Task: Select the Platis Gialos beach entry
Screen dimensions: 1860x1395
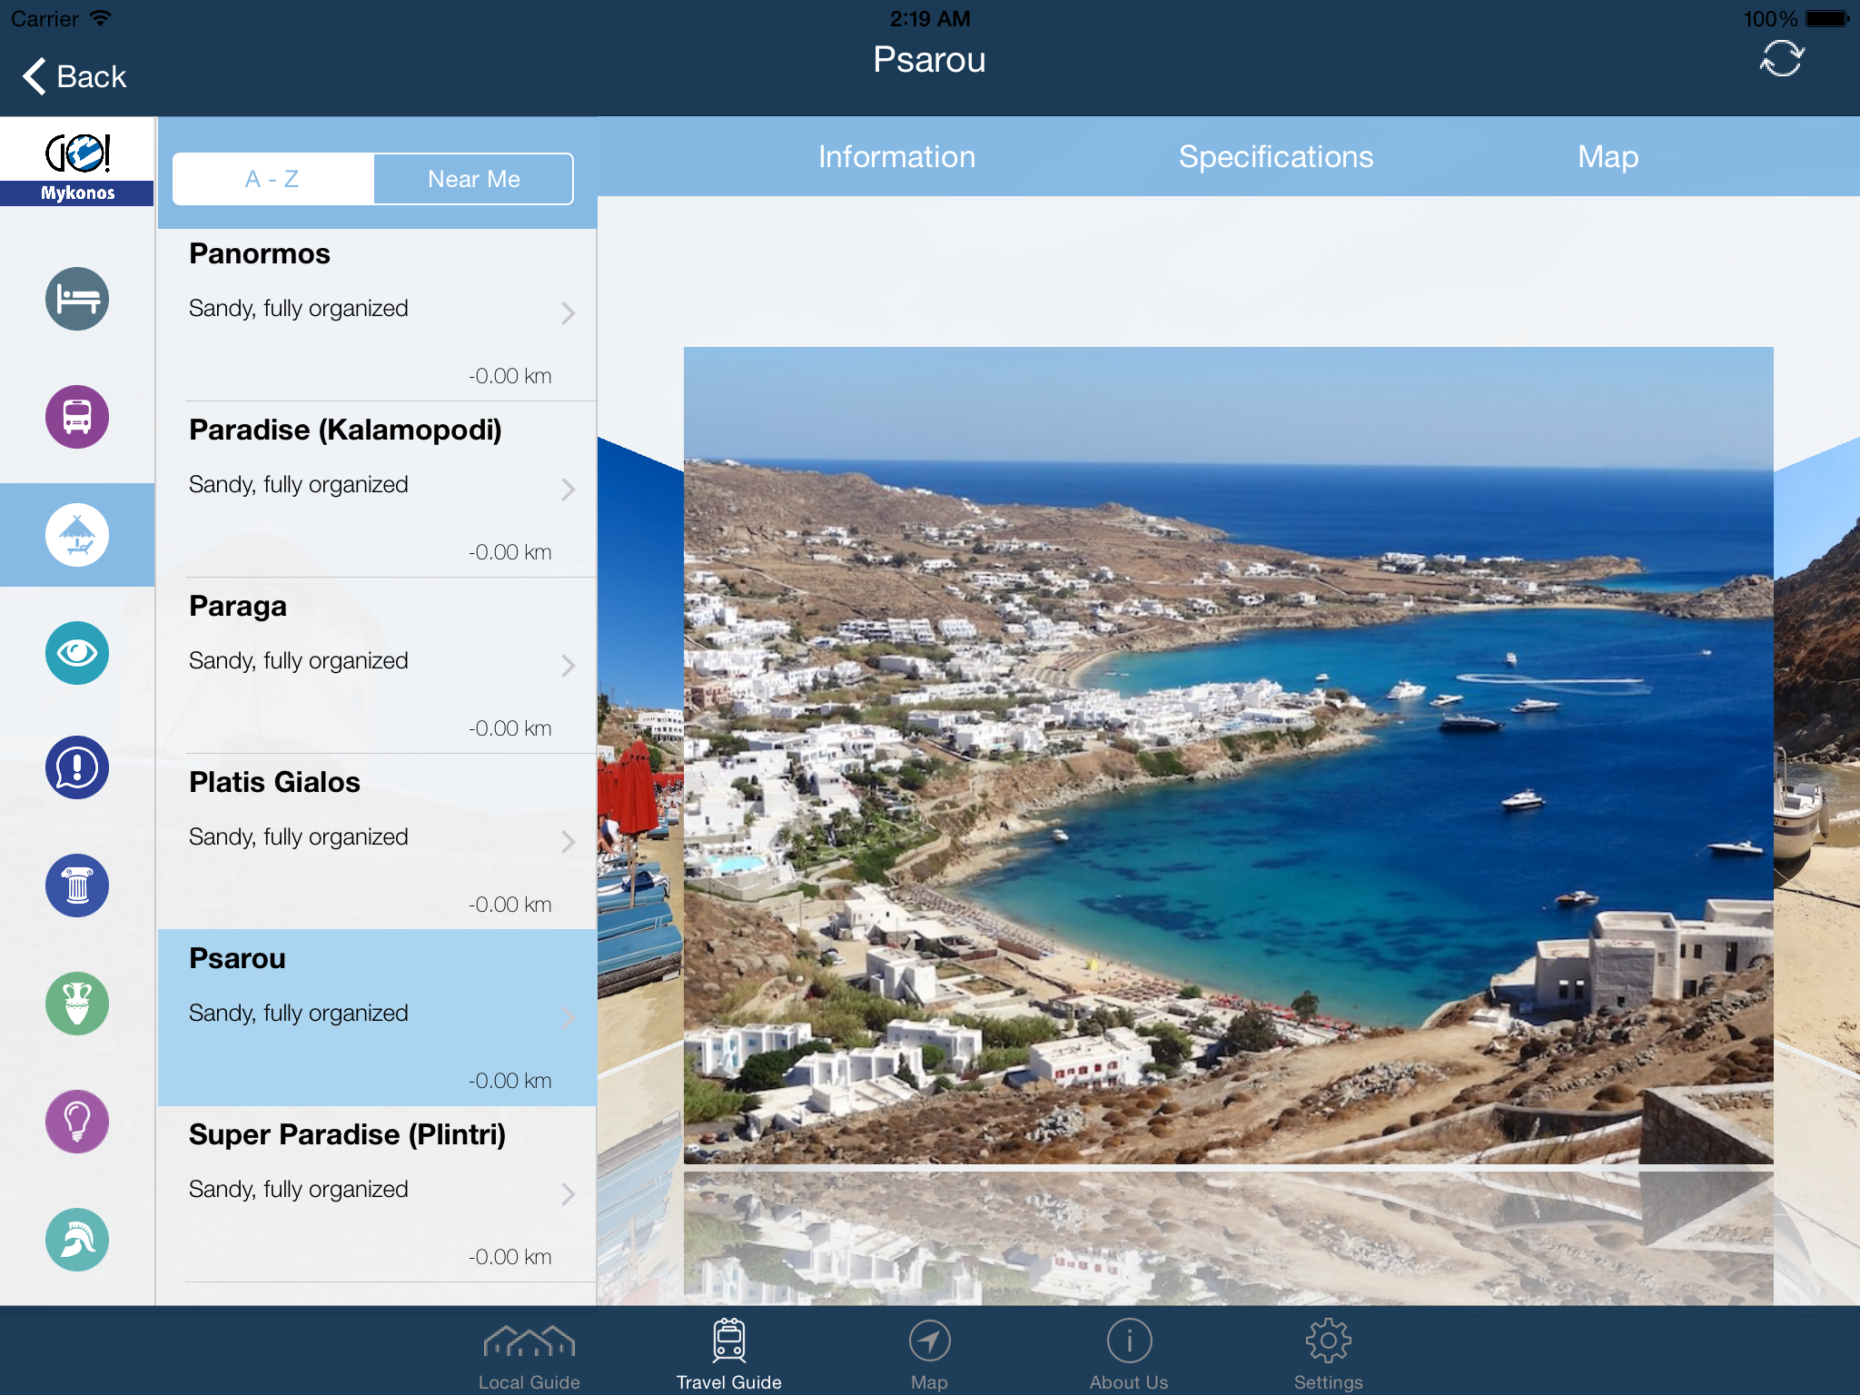Action: pos(377,842)
